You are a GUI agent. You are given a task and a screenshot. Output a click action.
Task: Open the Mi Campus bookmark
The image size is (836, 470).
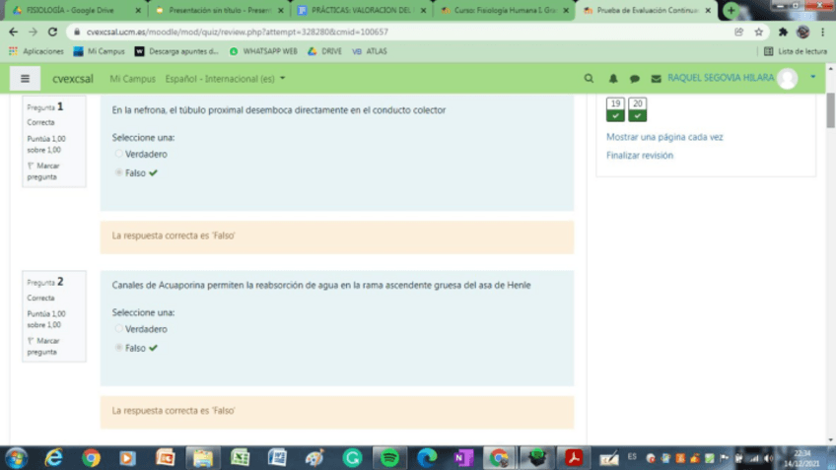pyautogui.click(x=100, y=51)
